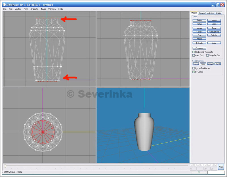This screenshot has height=177, width=227.
Task: Click the Cylinder primitive tool
Action: (214, 35)
